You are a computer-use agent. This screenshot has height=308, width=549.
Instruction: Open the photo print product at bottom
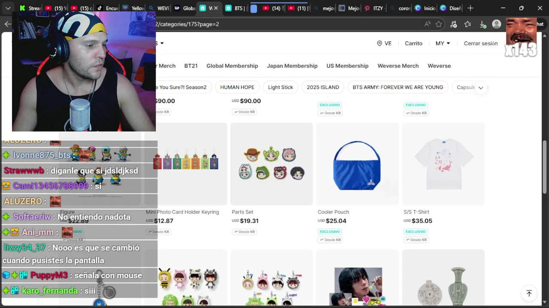(357, 278)
